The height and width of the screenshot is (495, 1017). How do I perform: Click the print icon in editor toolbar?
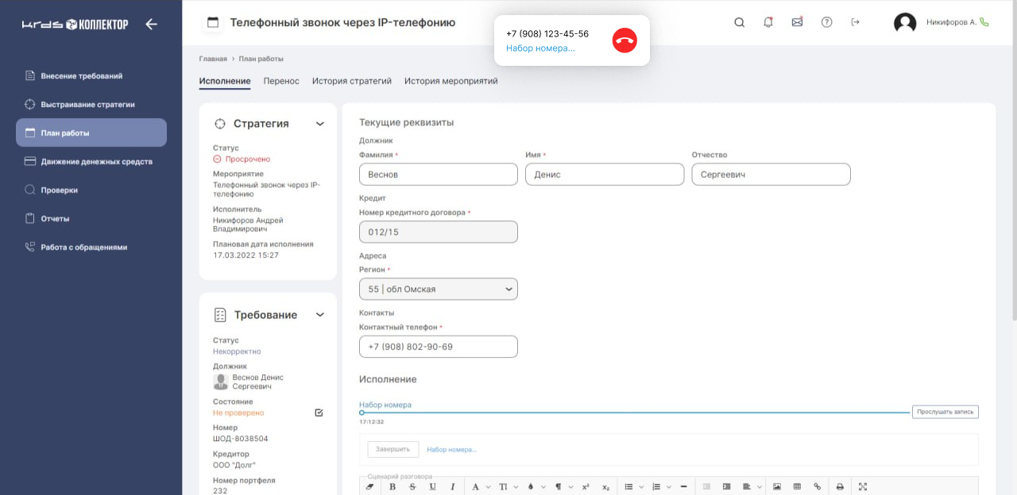coord(840,486)
